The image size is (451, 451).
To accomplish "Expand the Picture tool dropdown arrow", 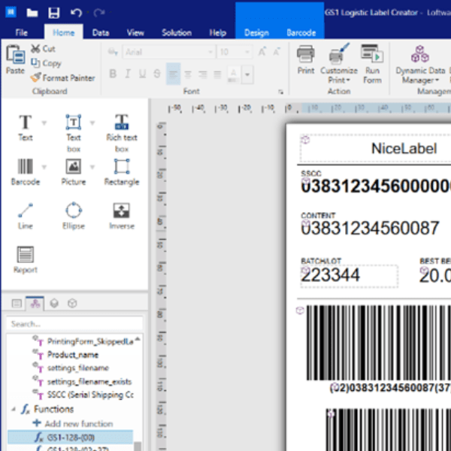I will (x=92, y=167).
